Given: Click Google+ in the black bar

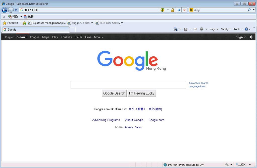Looking at the screenshot, I should (9, 37).
